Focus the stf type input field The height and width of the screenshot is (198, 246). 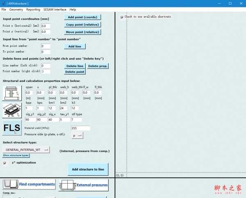[76, 120]
